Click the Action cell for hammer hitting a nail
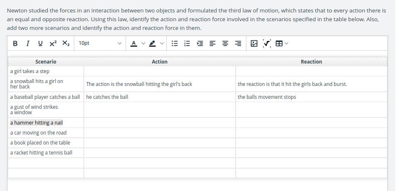The width and height of the screenshot is (404, 191). point(160,122)
